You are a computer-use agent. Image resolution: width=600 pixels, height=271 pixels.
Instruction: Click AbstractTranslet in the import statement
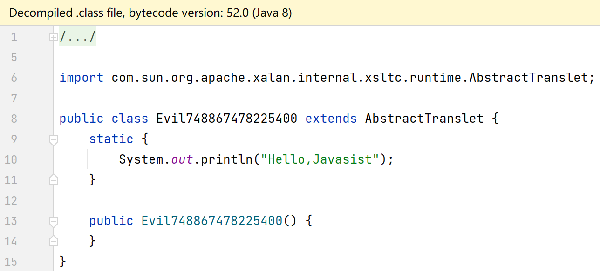[x=528, y=78]
